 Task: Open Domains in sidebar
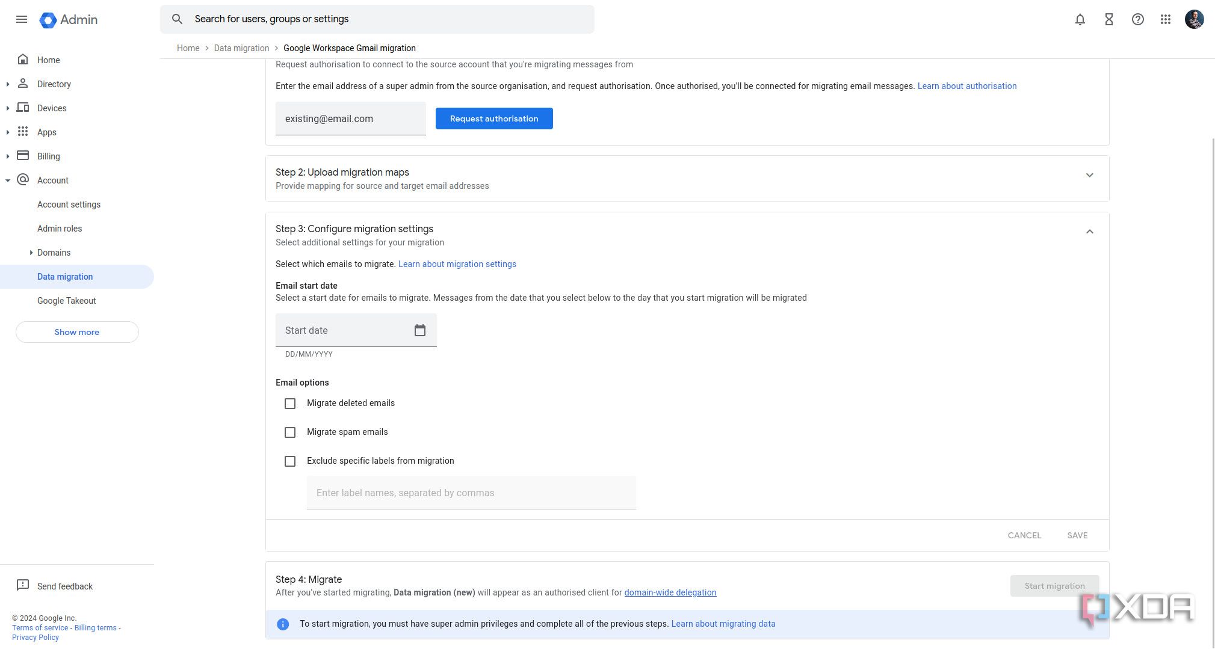54,253
